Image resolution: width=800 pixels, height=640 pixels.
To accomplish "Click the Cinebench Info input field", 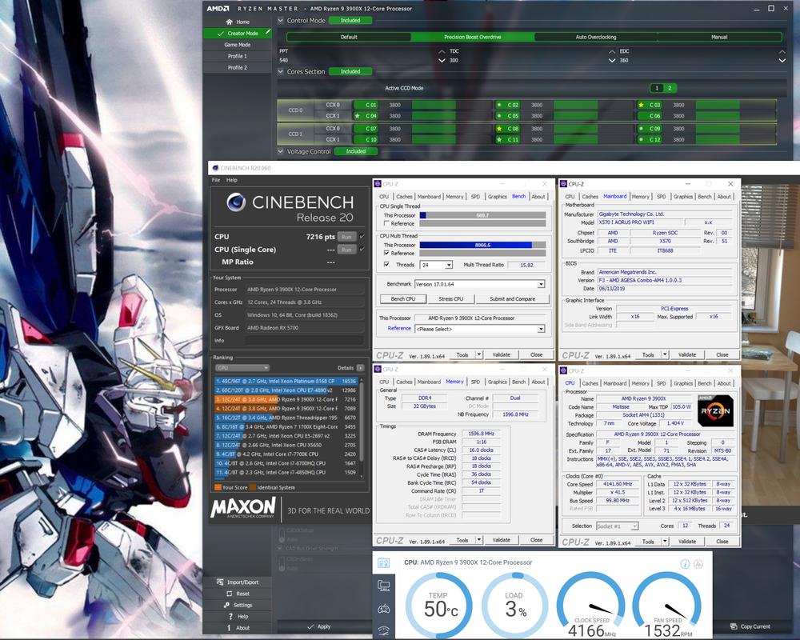I will pyautogui.click(x=305, y=341).
